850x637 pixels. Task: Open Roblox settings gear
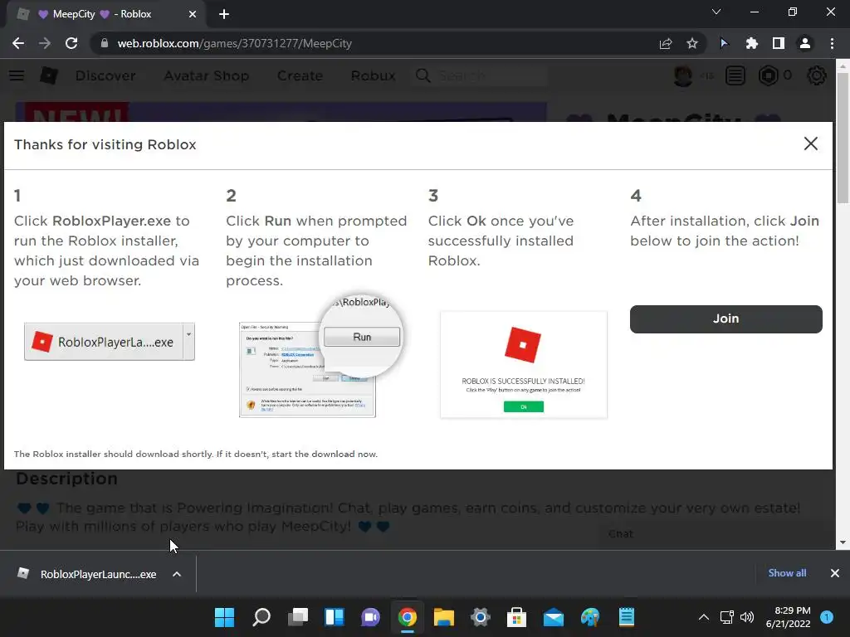[817, 75]
